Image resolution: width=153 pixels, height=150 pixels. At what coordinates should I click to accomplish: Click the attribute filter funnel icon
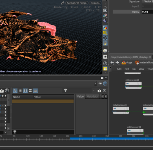[x=66, y=91]
